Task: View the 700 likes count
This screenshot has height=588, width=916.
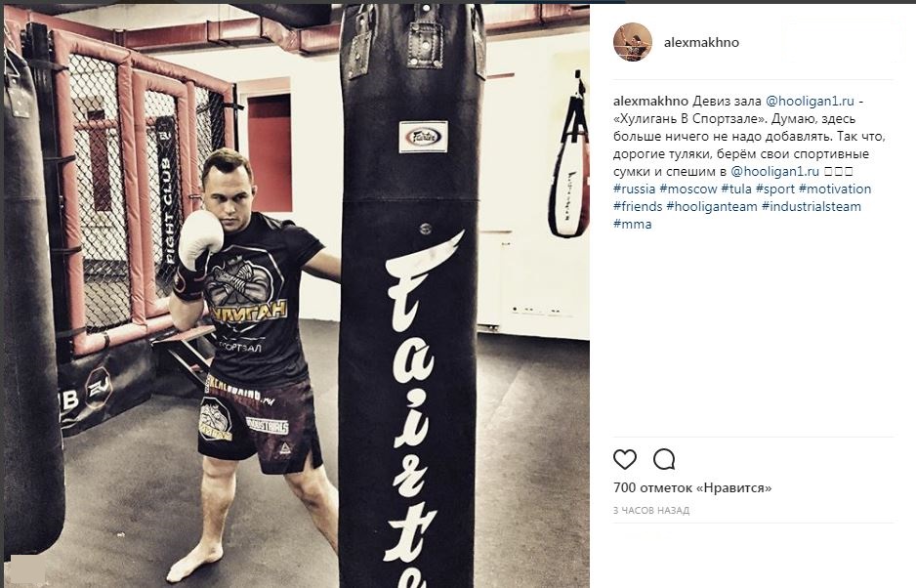Action: (692, 487)
